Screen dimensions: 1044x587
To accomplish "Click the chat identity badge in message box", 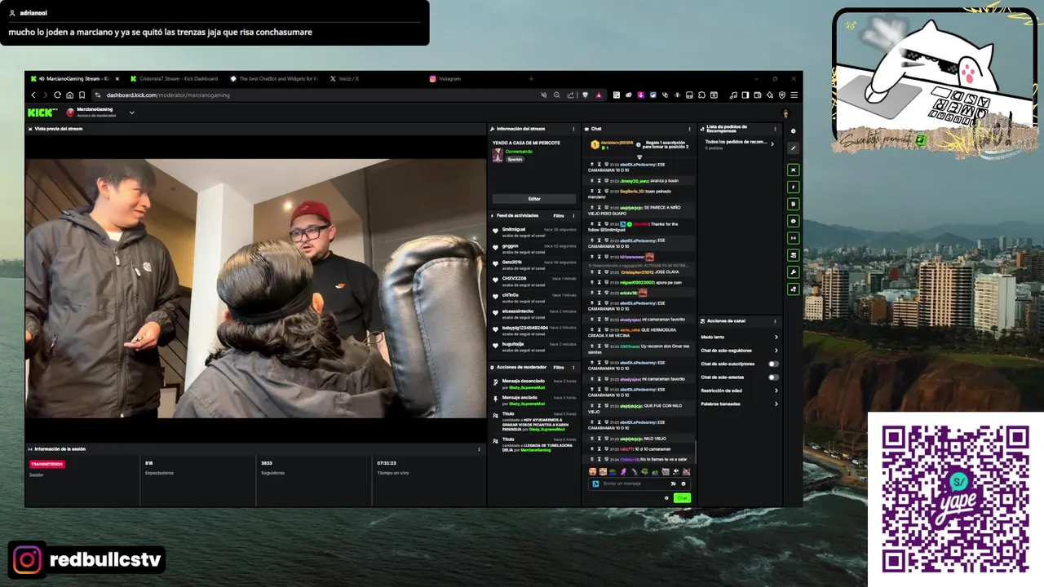I will 596,483.
